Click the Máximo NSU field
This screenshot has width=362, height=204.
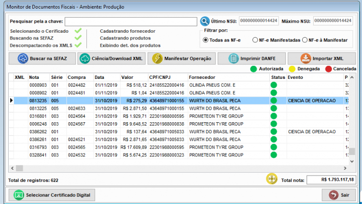click(333, 21)
